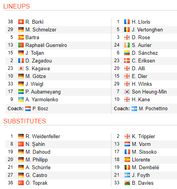Open H. Kane player profile
The height and width of the screenshot is (189, 177).
tap(141, 99)
